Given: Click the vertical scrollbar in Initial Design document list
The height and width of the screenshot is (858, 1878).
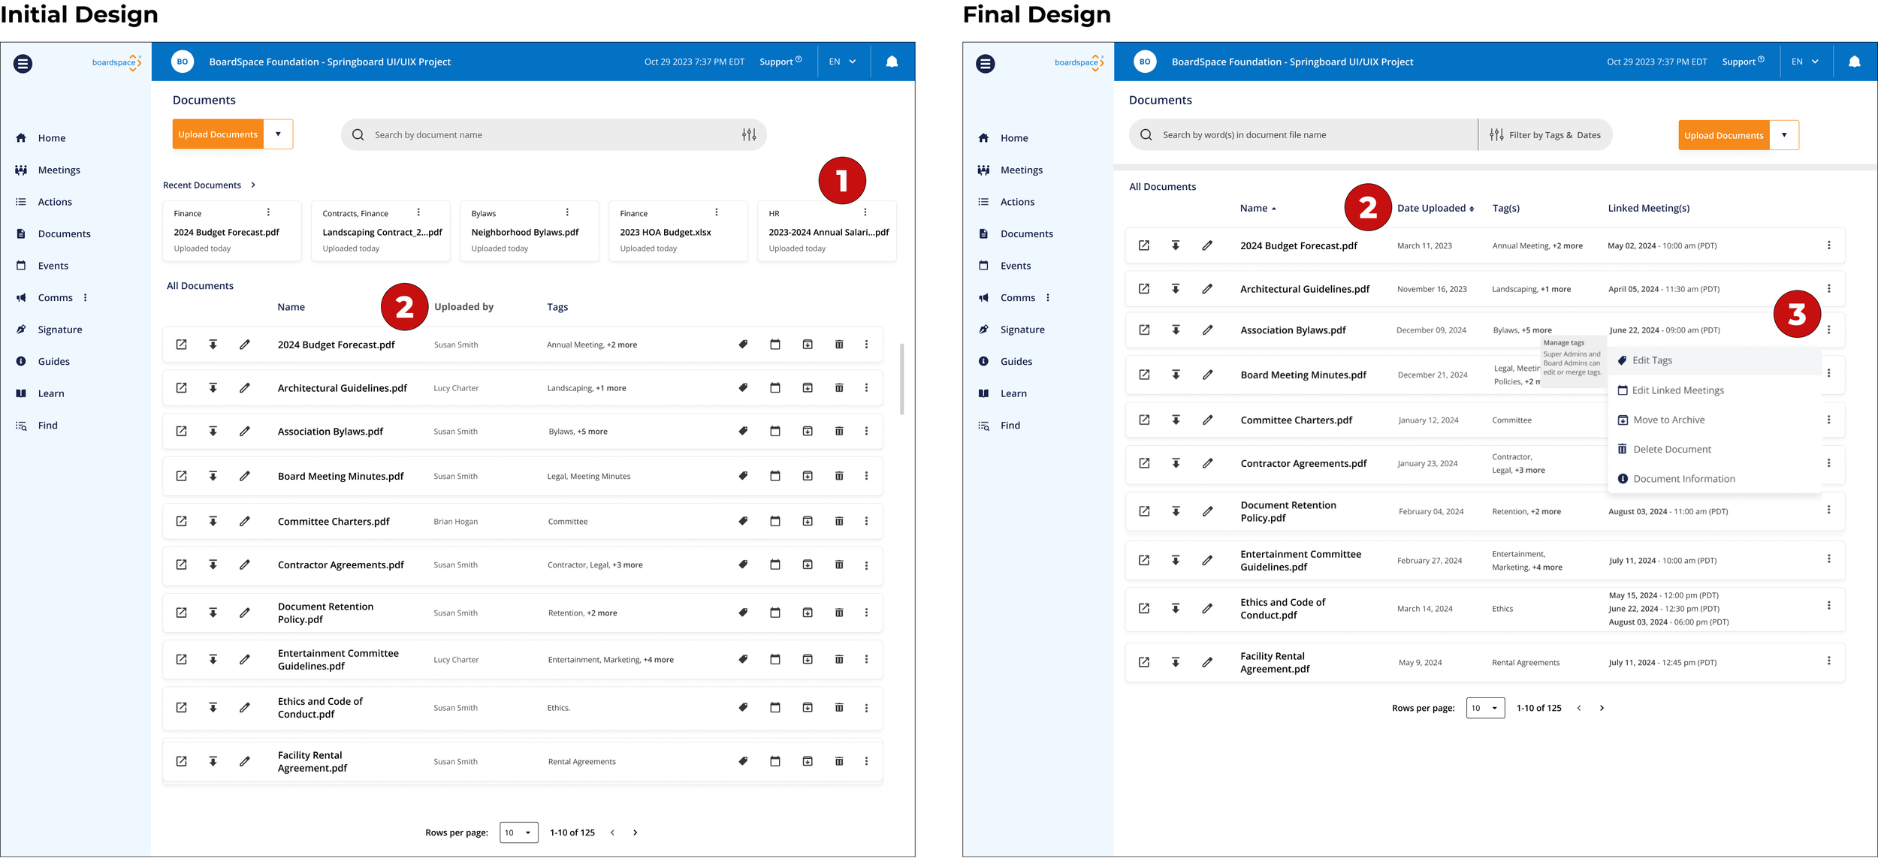Looking at the screenshot, I should click(901, 379).
